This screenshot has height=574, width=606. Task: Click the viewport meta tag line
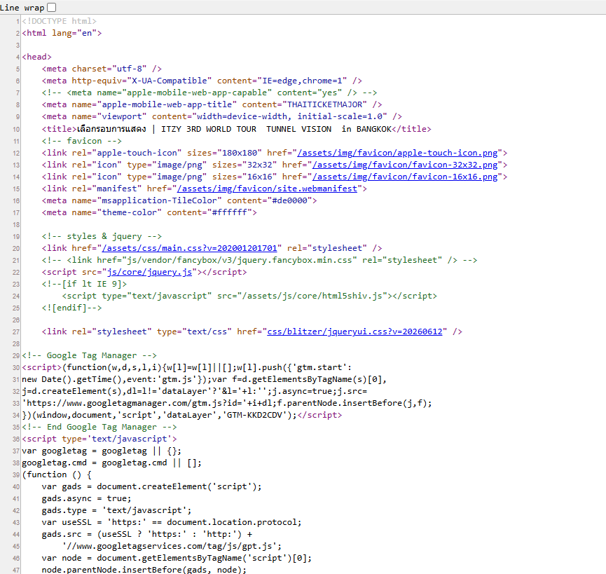pyautogui.click(x=222, y=117)
